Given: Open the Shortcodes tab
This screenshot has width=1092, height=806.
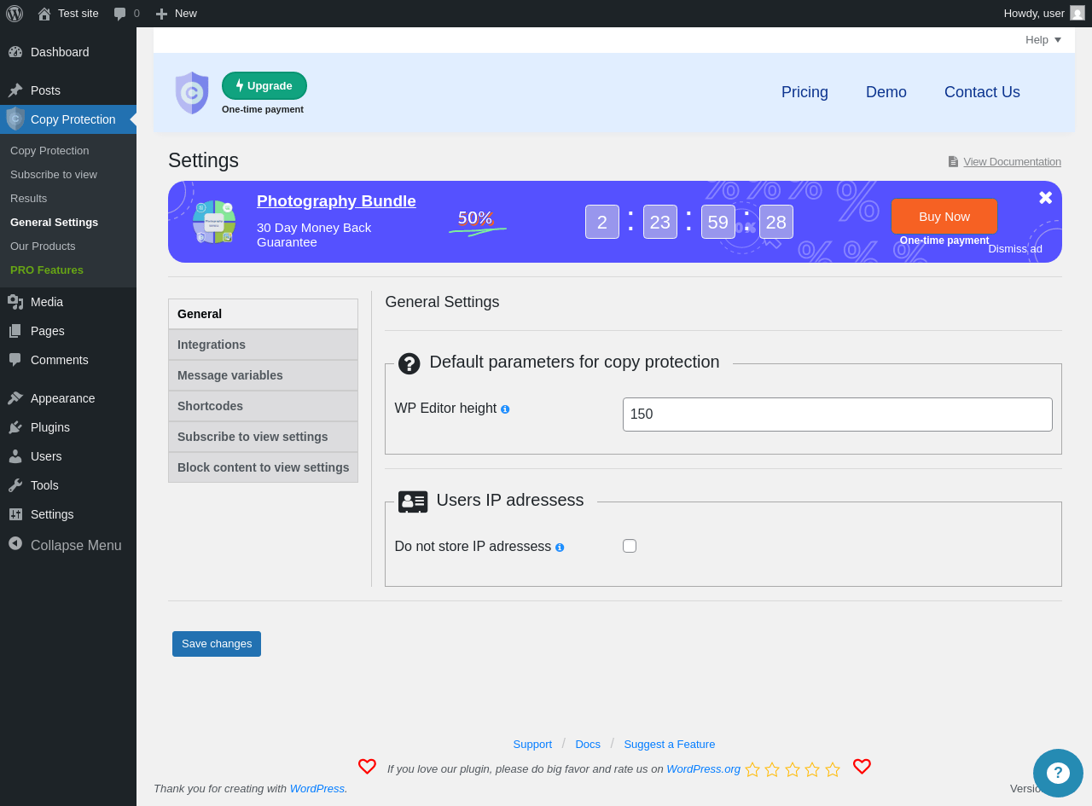Looking at the screenshot, I should (263, 406).
